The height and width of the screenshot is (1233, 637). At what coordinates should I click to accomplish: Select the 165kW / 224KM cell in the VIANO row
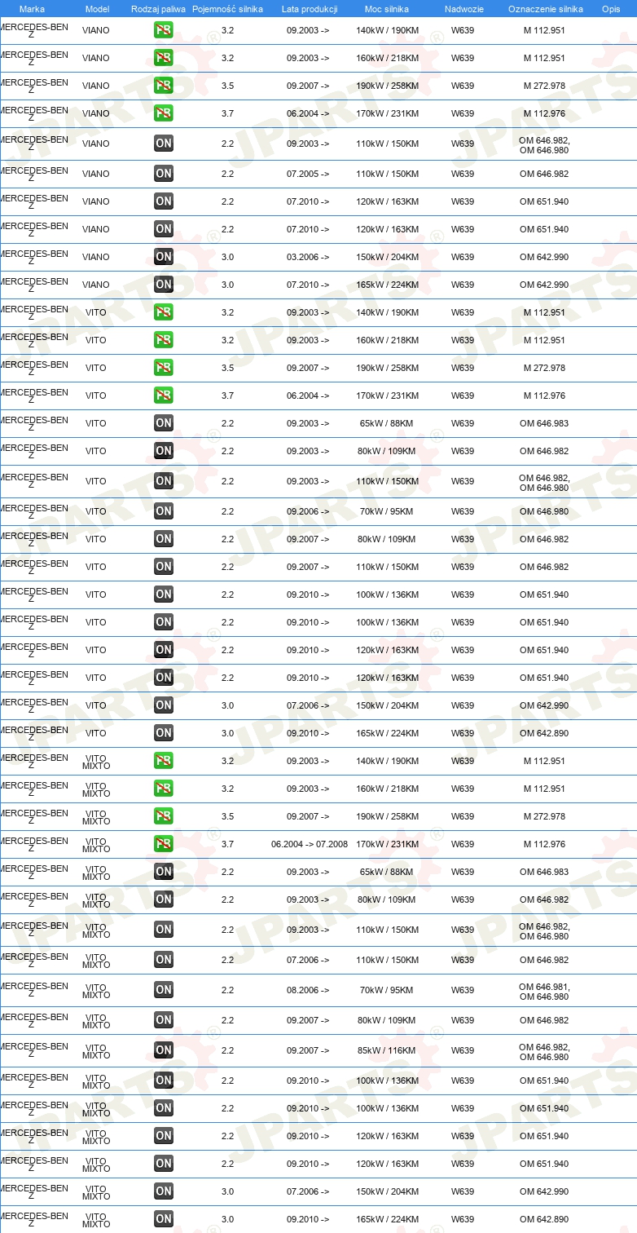pyautogui.click(x=388, y=285)
